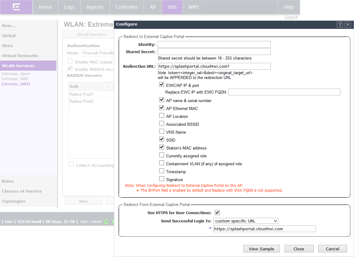The height and width of the screenshot is (257, 354).
Task: Open Extreme_WiFi2 WLAN service
Action: (x=16, y=84)
